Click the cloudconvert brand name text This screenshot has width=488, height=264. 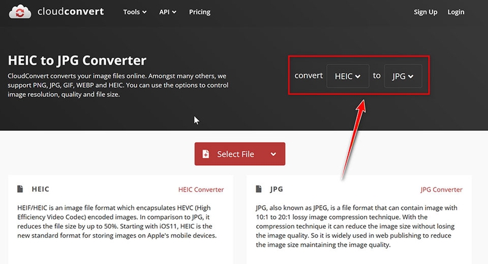click(x=71, y=12)
